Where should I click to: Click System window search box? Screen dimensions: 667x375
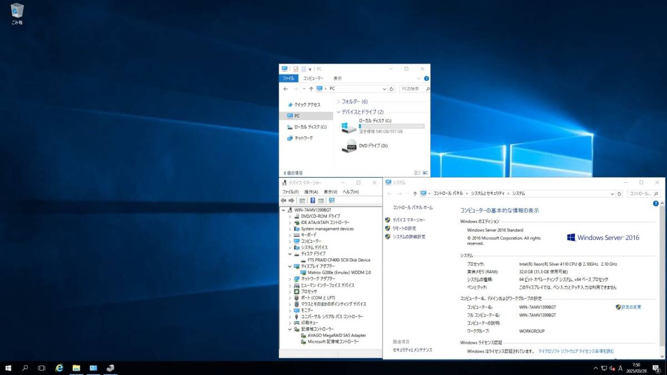click(x=645, y=194)
